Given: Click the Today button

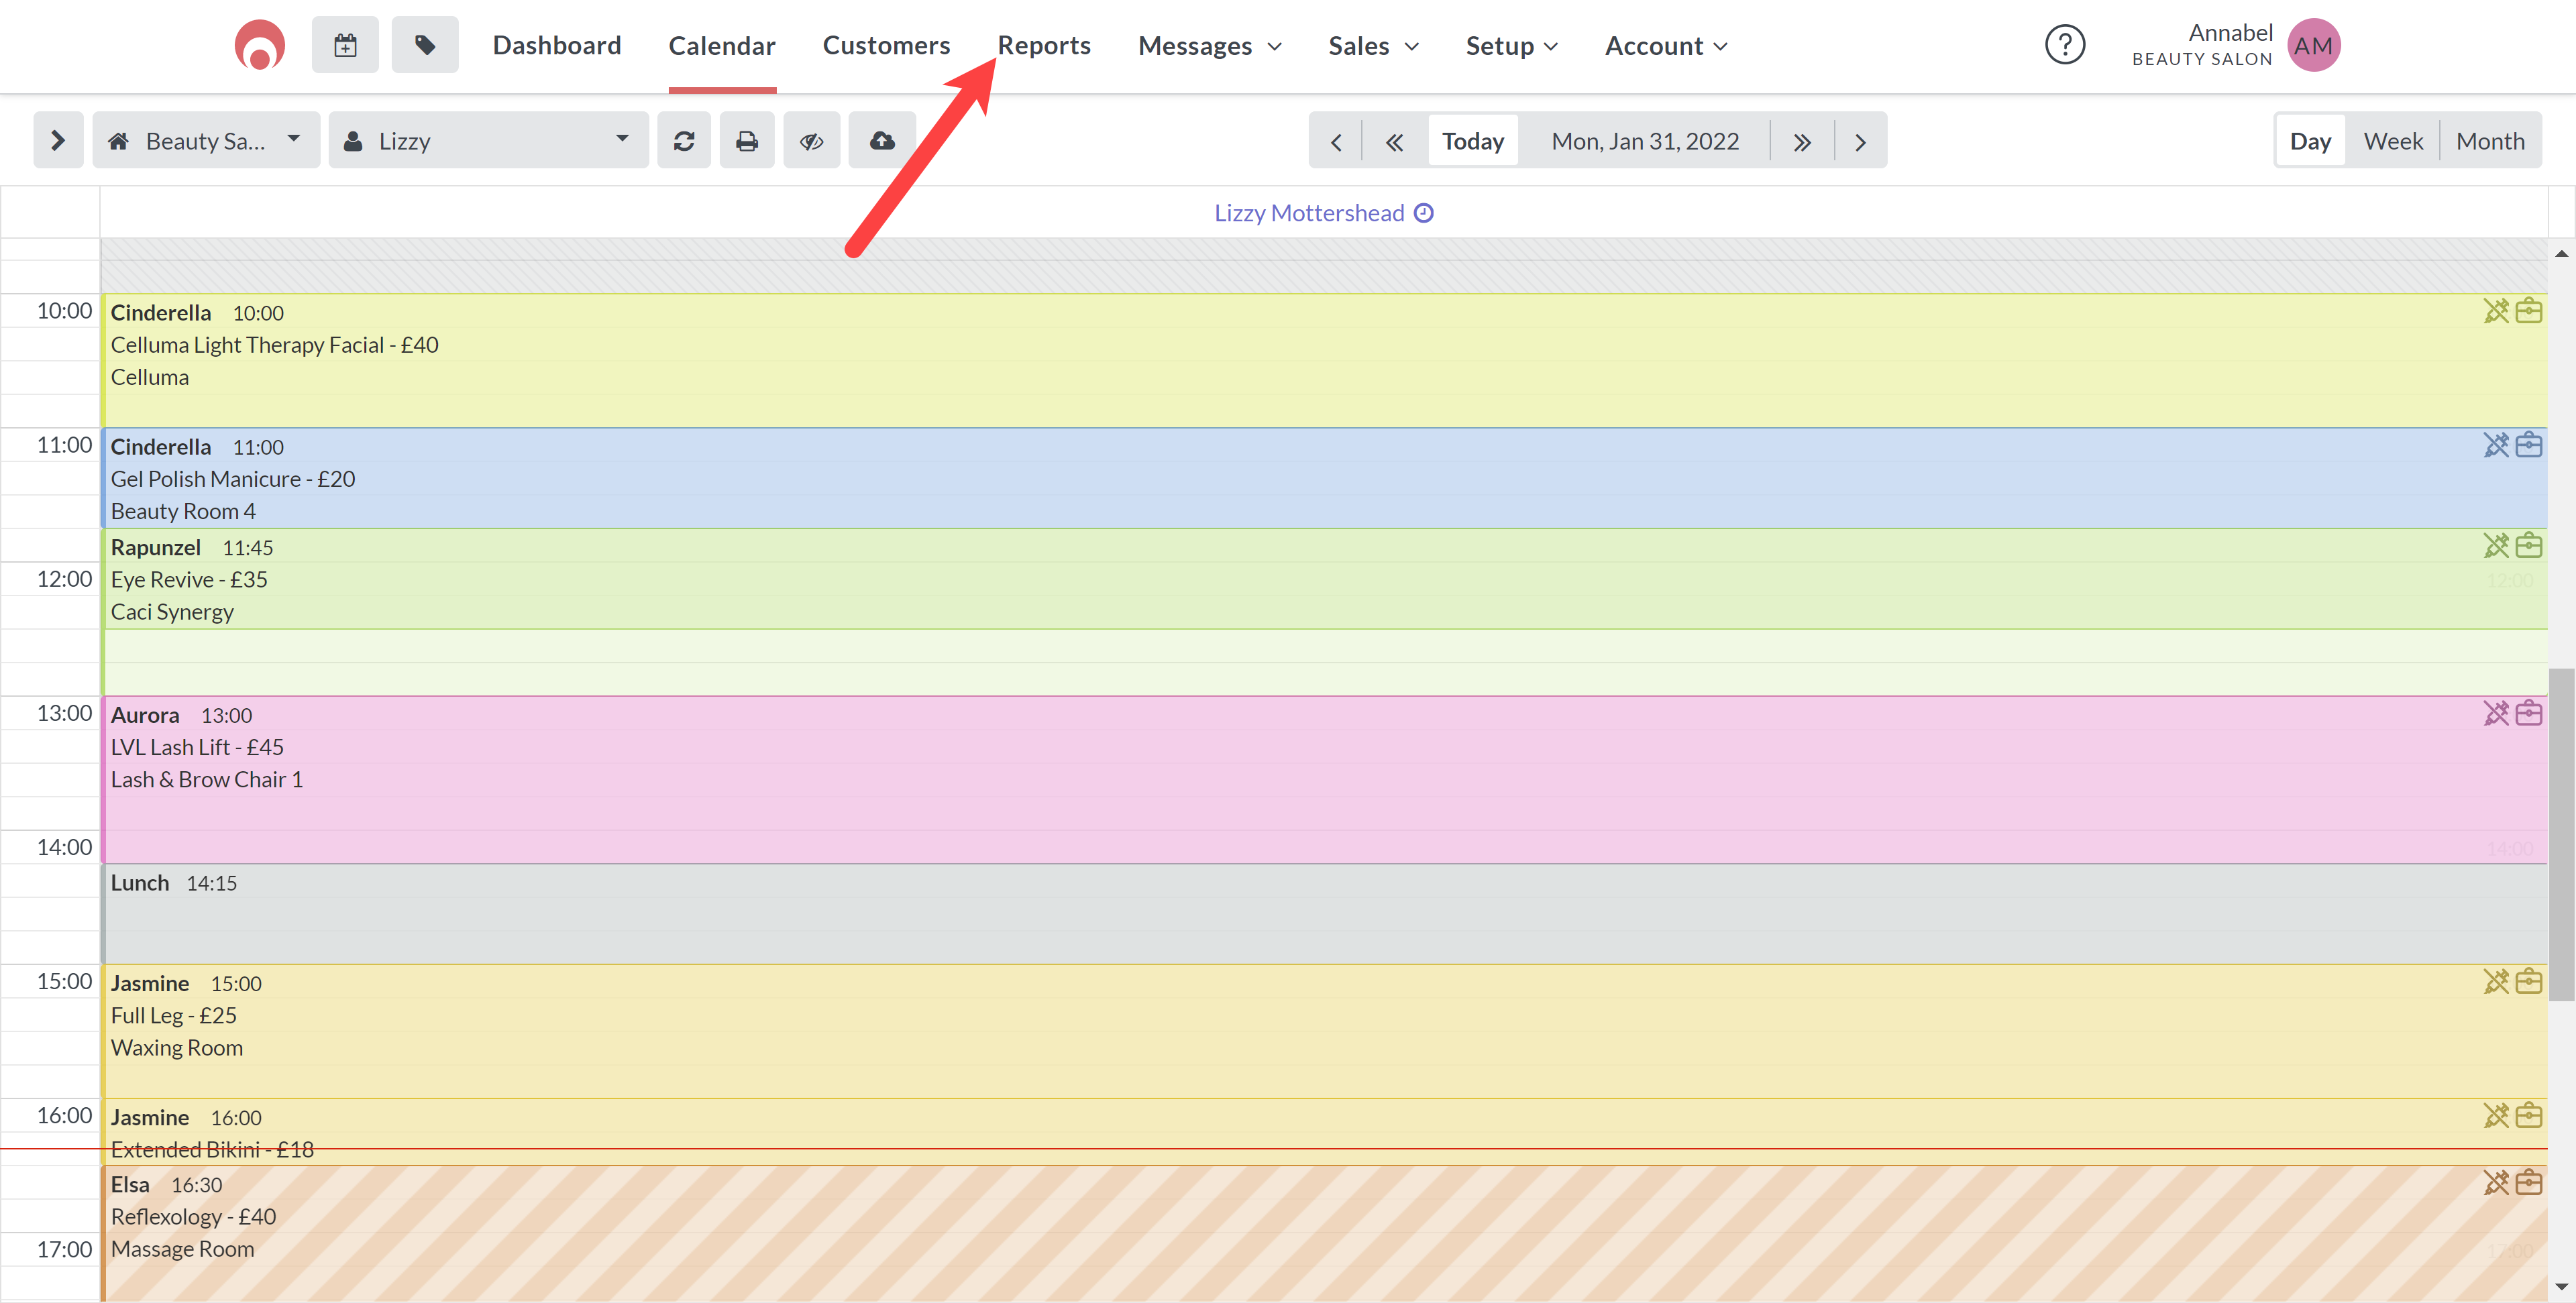Looking at the screenshot, I should click(1472, 142).
